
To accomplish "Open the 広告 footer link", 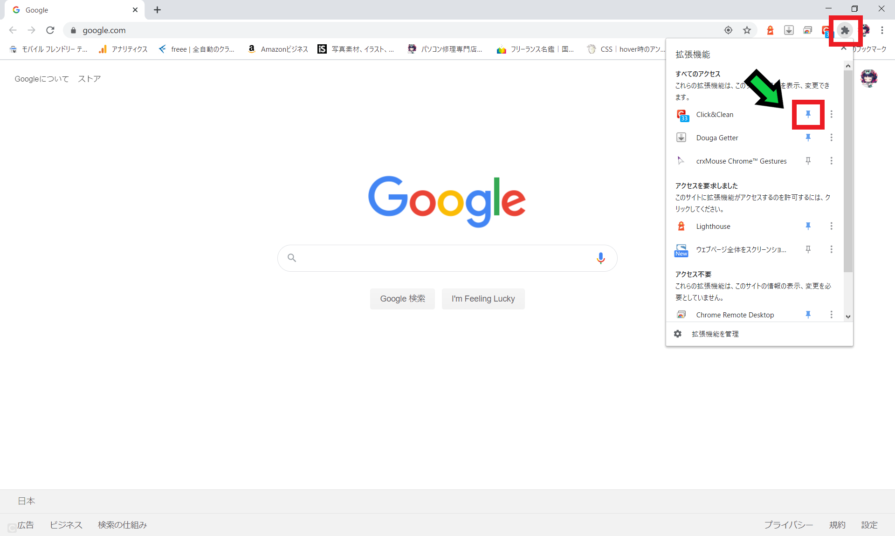I will click(26, 525).
